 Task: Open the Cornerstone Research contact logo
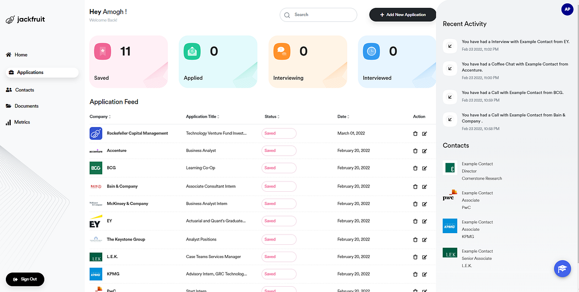[450, 167]
